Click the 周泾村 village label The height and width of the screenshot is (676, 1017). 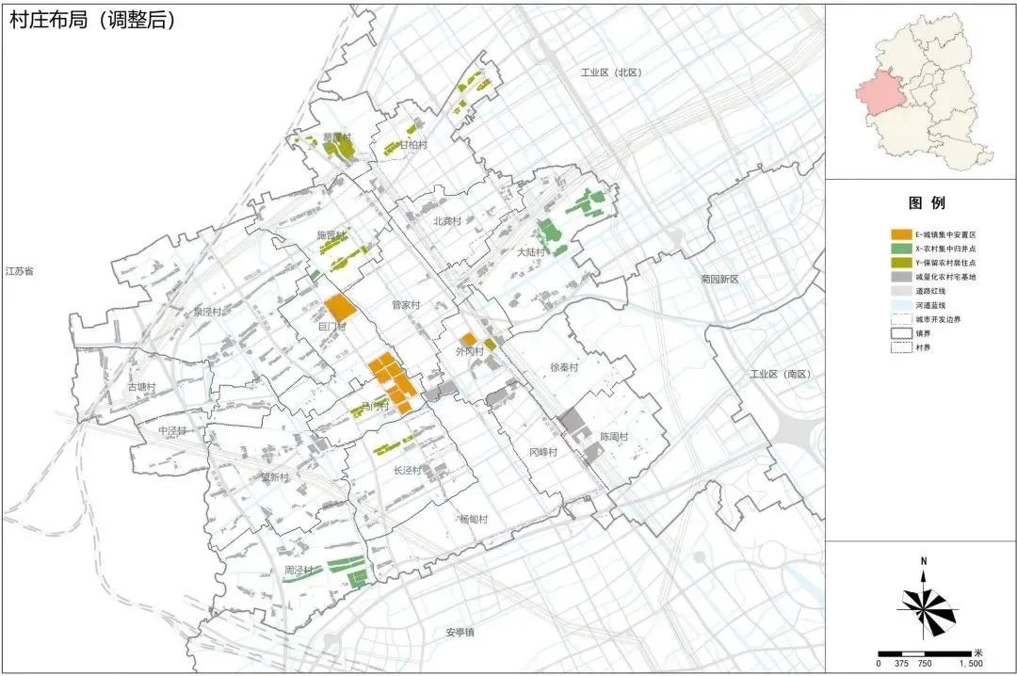(x=299, y=571)
